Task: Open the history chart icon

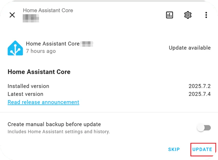Action: pyautogui.click(x=170, y=15)
